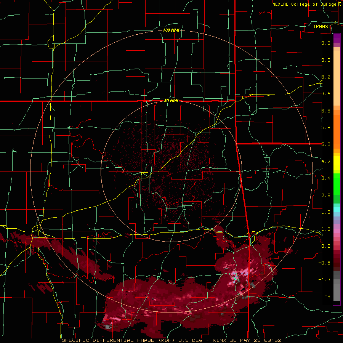Click the 4.2 value on color scale
The width and height of the screenshot is (343, 343).
[326, 162]
